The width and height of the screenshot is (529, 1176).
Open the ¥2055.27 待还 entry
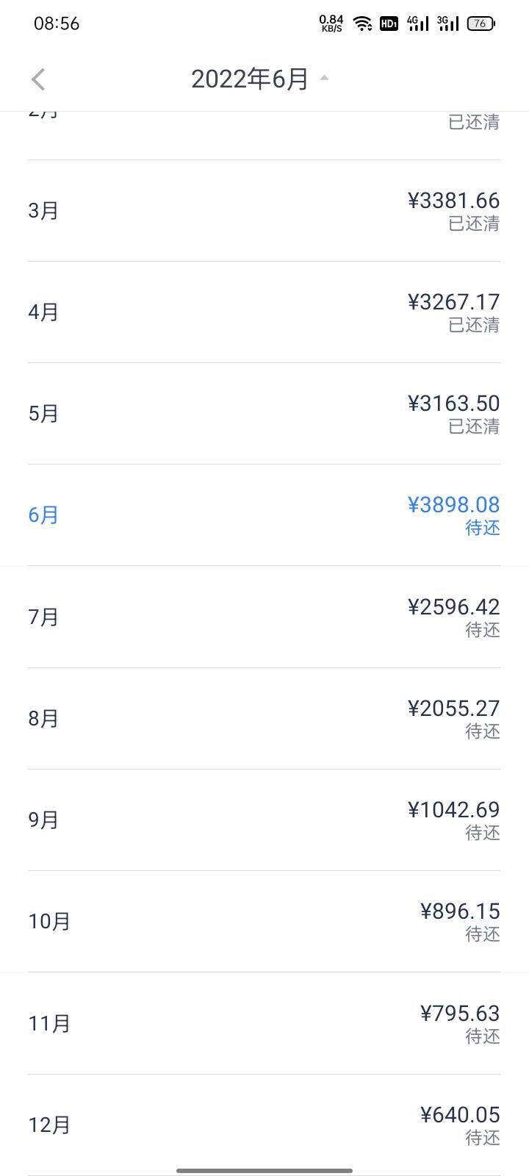pos(453,719)
